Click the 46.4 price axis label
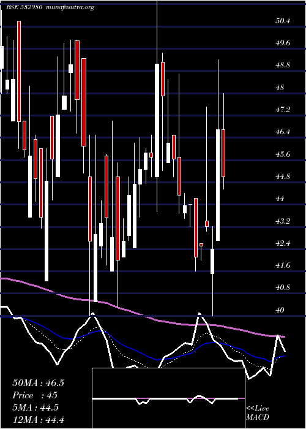The width and height of the screenshot is (306, 429). click(x=283, y=132)
